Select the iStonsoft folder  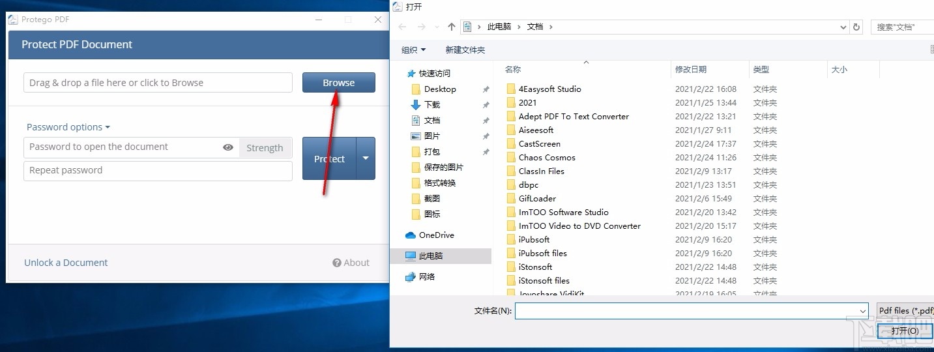[x=535, y=267]
